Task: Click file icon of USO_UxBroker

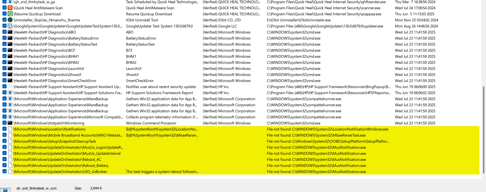Action: click(x=10, y=172)
